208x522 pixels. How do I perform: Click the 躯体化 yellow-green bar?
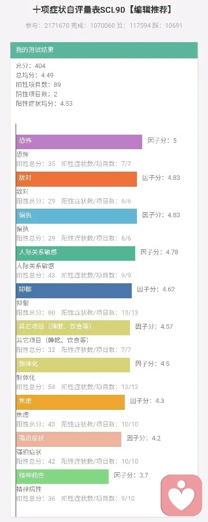[x=73, y=365]
